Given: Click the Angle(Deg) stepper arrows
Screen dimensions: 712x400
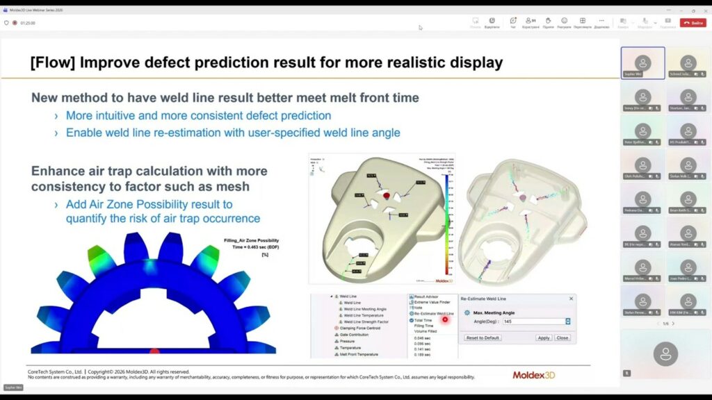Looking at the screenshot, I should tap(568, 321).
